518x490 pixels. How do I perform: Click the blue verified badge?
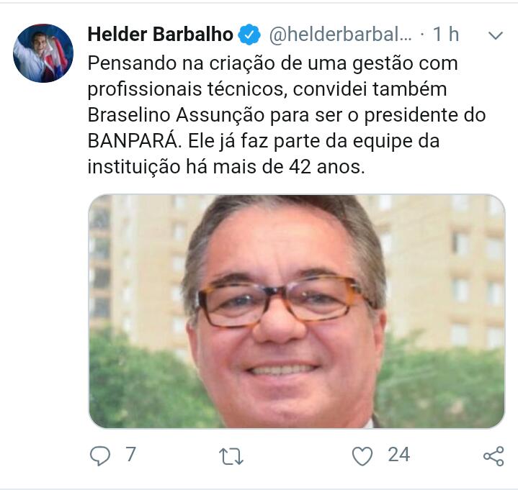[249, 35]
